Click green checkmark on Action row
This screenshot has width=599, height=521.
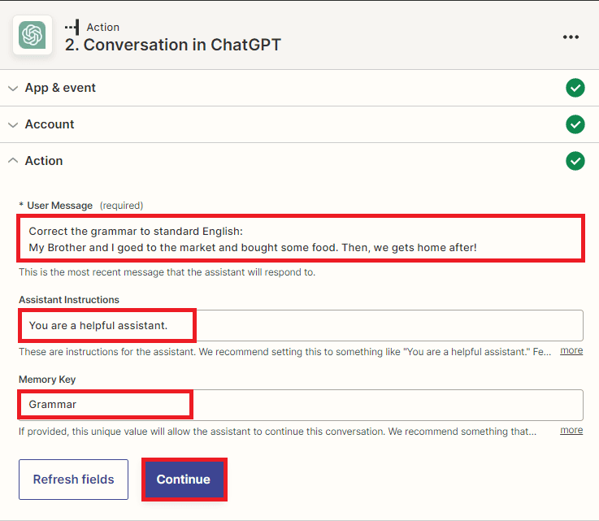[x=575, y=161]
